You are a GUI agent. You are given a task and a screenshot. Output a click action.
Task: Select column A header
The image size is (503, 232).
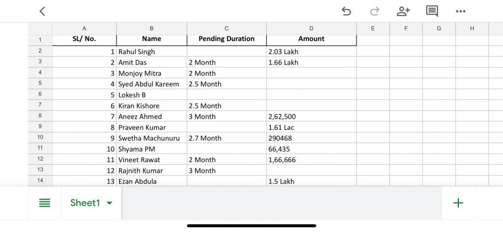[x=84, y=28]
